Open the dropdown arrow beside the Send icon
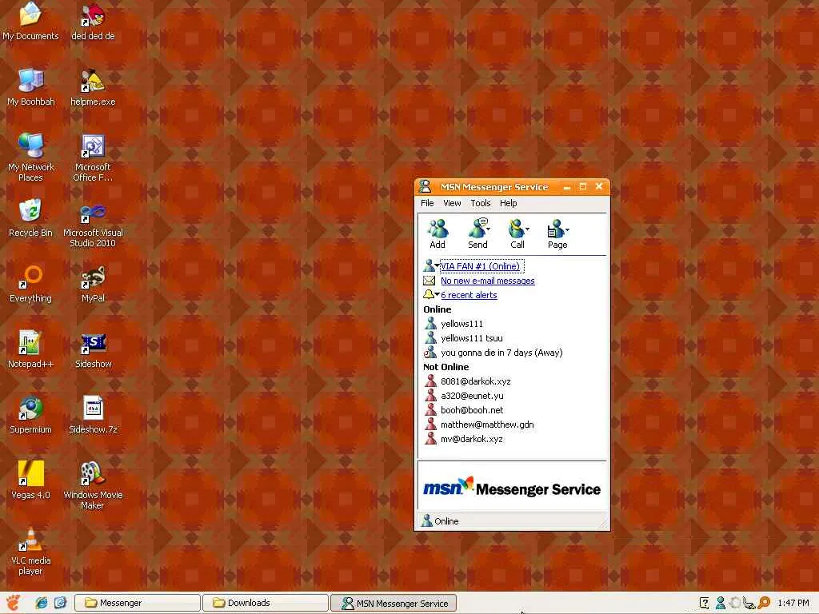Screen dimensions: 819x614 pos(489,229)
